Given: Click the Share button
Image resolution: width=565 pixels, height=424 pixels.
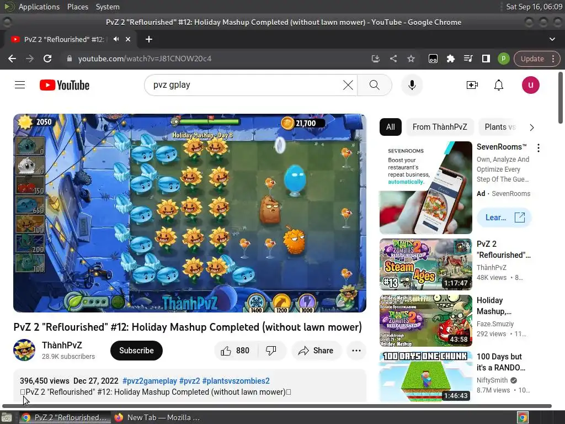Looking at the screenshot, I should tap(316, 351).
